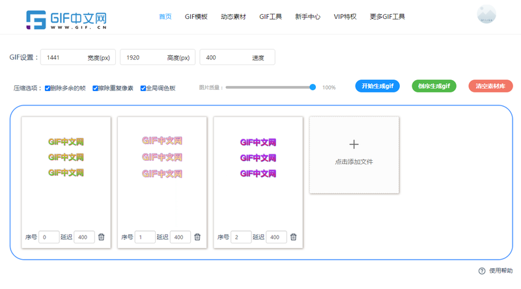Click 序号 field of frame 1

coord(145,237)
